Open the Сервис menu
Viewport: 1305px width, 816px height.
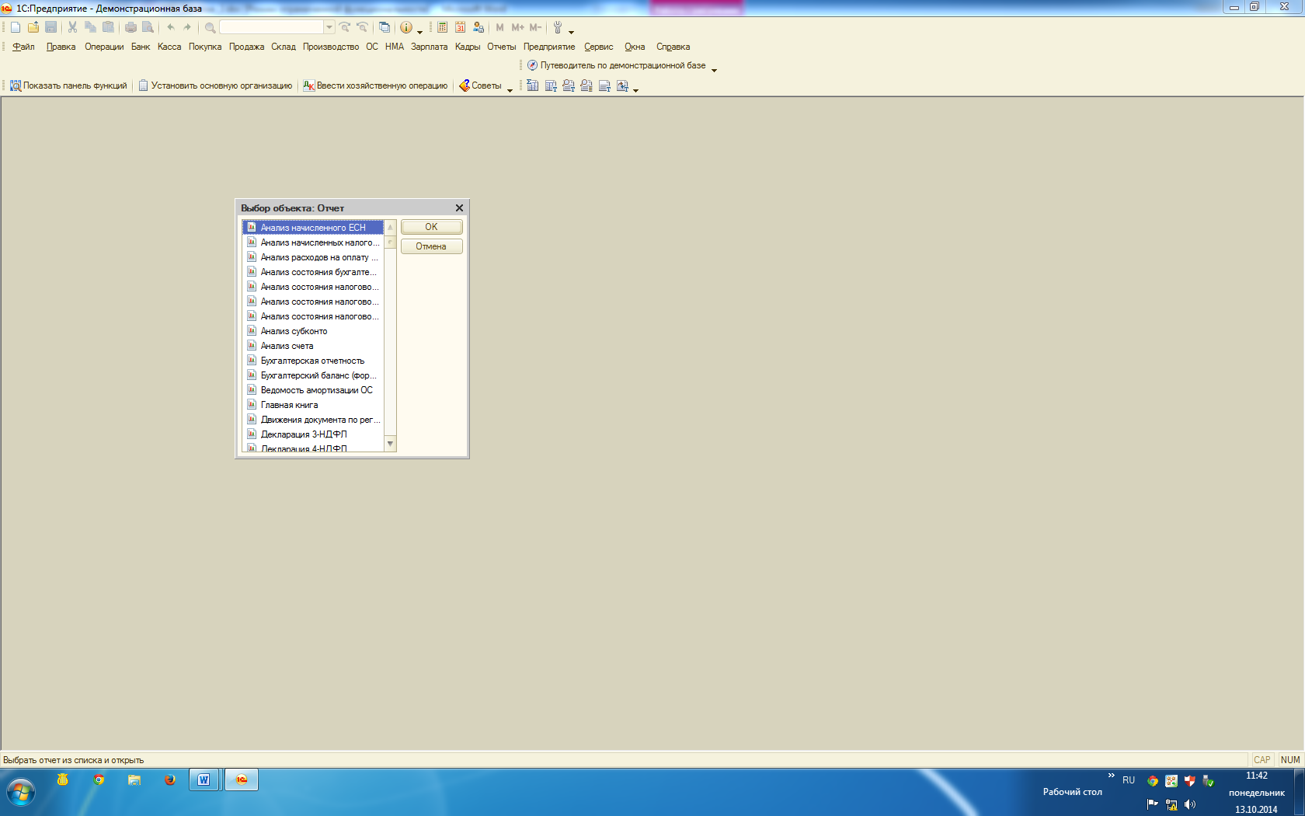pos(599,47)
